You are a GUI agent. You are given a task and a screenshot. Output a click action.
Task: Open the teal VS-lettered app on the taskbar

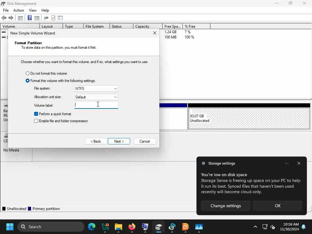coord(105,227)
